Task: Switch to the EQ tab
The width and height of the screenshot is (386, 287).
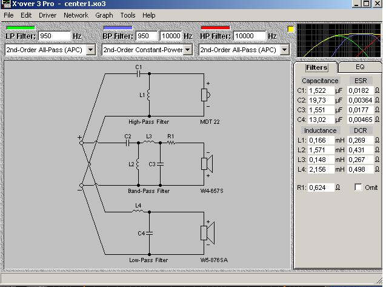Action: 360,67
